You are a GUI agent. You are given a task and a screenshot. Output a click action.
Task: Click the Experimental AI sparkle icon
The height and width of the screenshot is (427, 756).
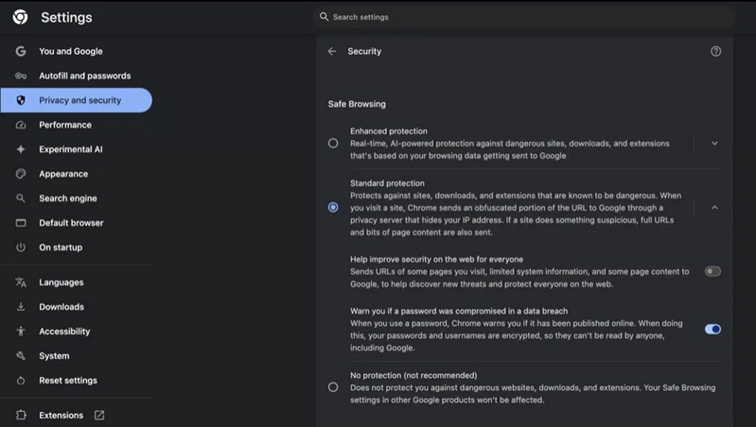pos(21,149)
